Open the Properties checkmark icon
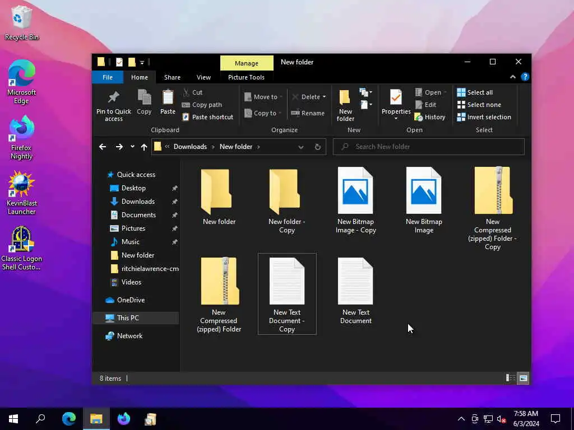Image resolution: width=574 pixels, height=430 pixels. pyautogui.click(x=396, y=97)
